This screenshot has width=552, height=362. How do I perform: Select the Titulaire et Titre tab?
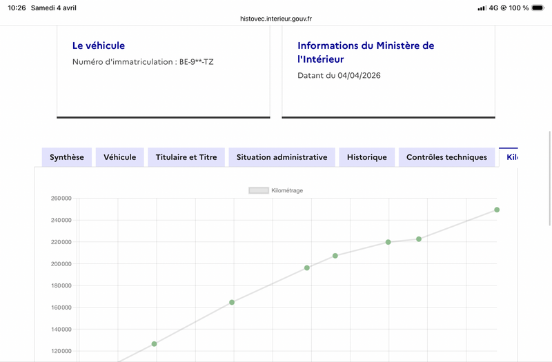(x=186, y=157)
